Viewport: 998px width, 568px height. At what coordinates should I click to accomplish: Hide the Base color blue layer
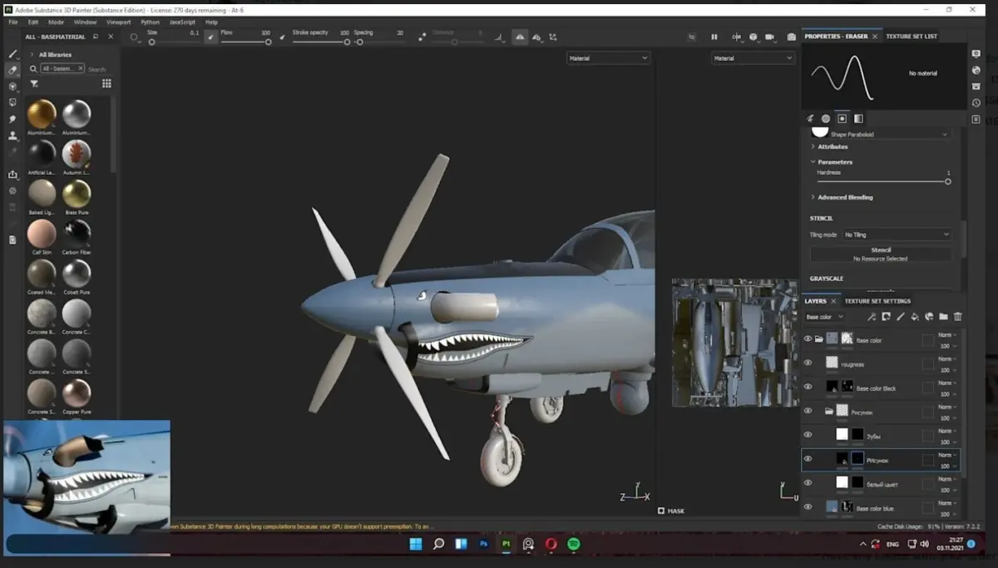(x=808, y=506)
